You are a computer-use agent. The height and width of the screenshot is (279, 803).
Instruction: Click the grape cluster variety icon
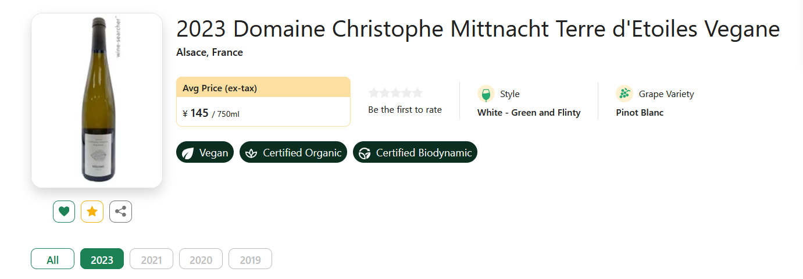point(624,94)
